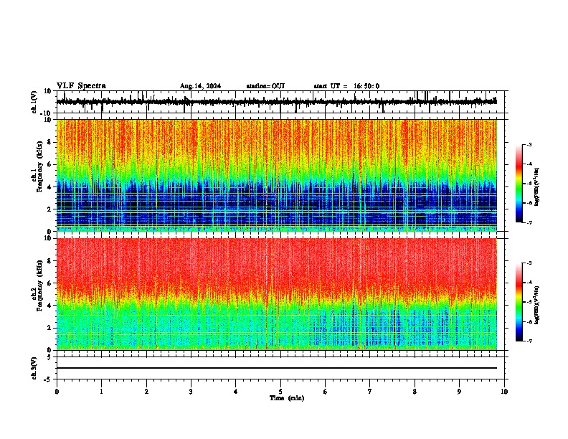568x439 pixels.
Task: Click the 'start UT = 16:50:0' label
Action: point(346,86)
